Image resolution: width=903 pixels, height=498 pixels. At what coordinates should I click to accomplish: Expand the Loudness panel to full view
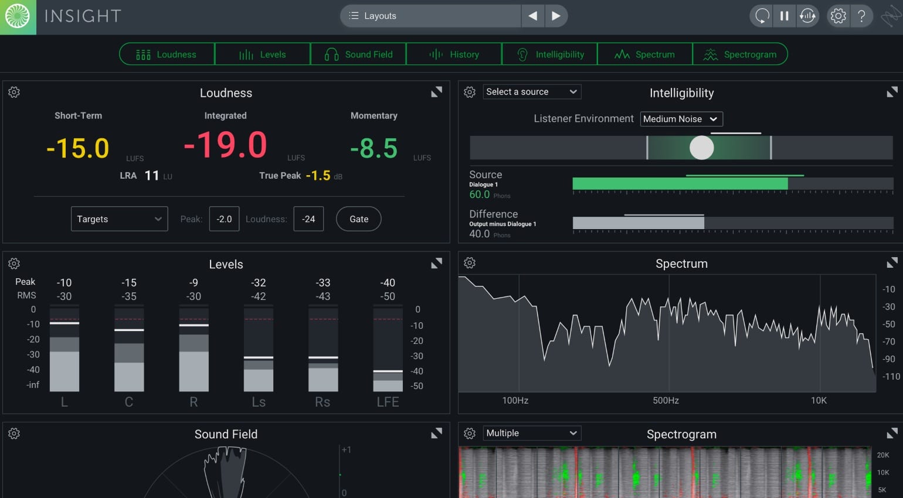(436, 92)
